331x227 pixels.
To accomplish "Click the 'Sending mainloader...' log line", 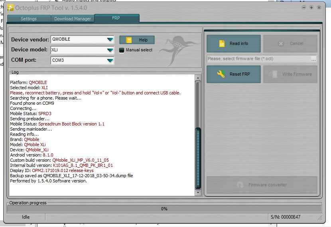I will coord(31,129).
